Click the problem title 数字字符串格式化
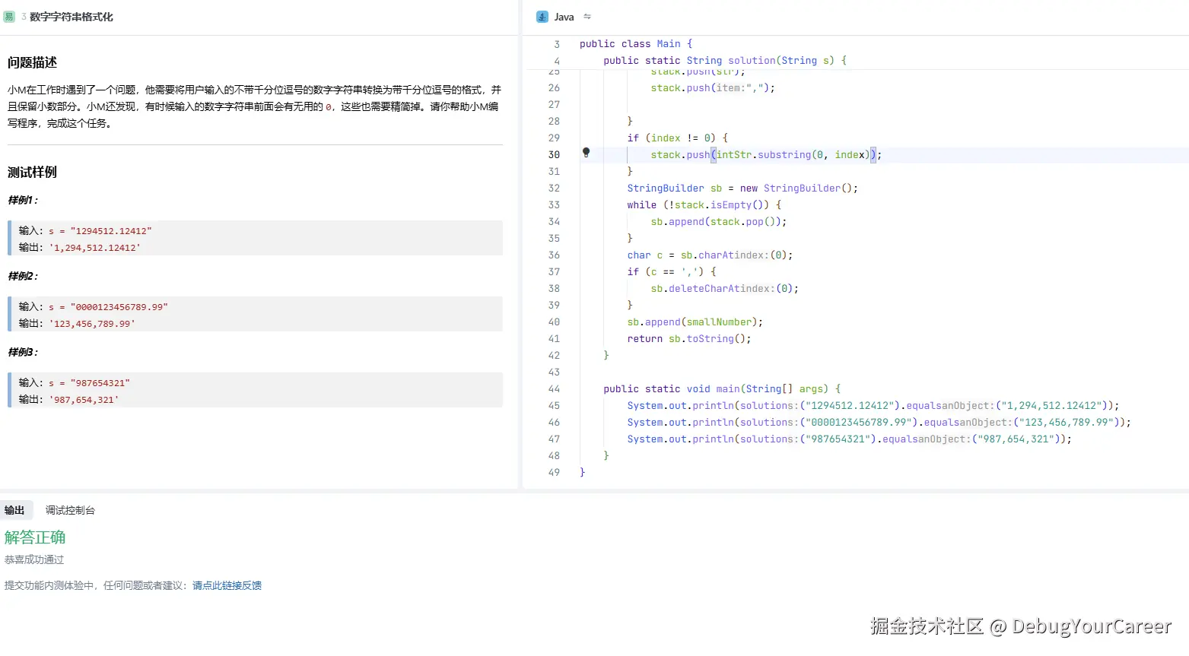 coord(72,15)
